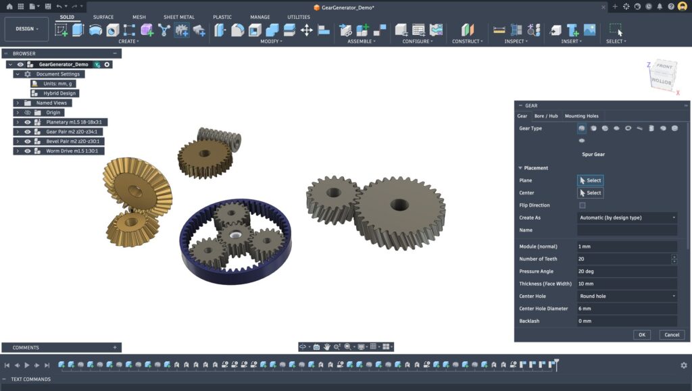Hide the Planetary m1.5 18-18x3:1 component
Viewport: 692px width, 391px height.
27,122
